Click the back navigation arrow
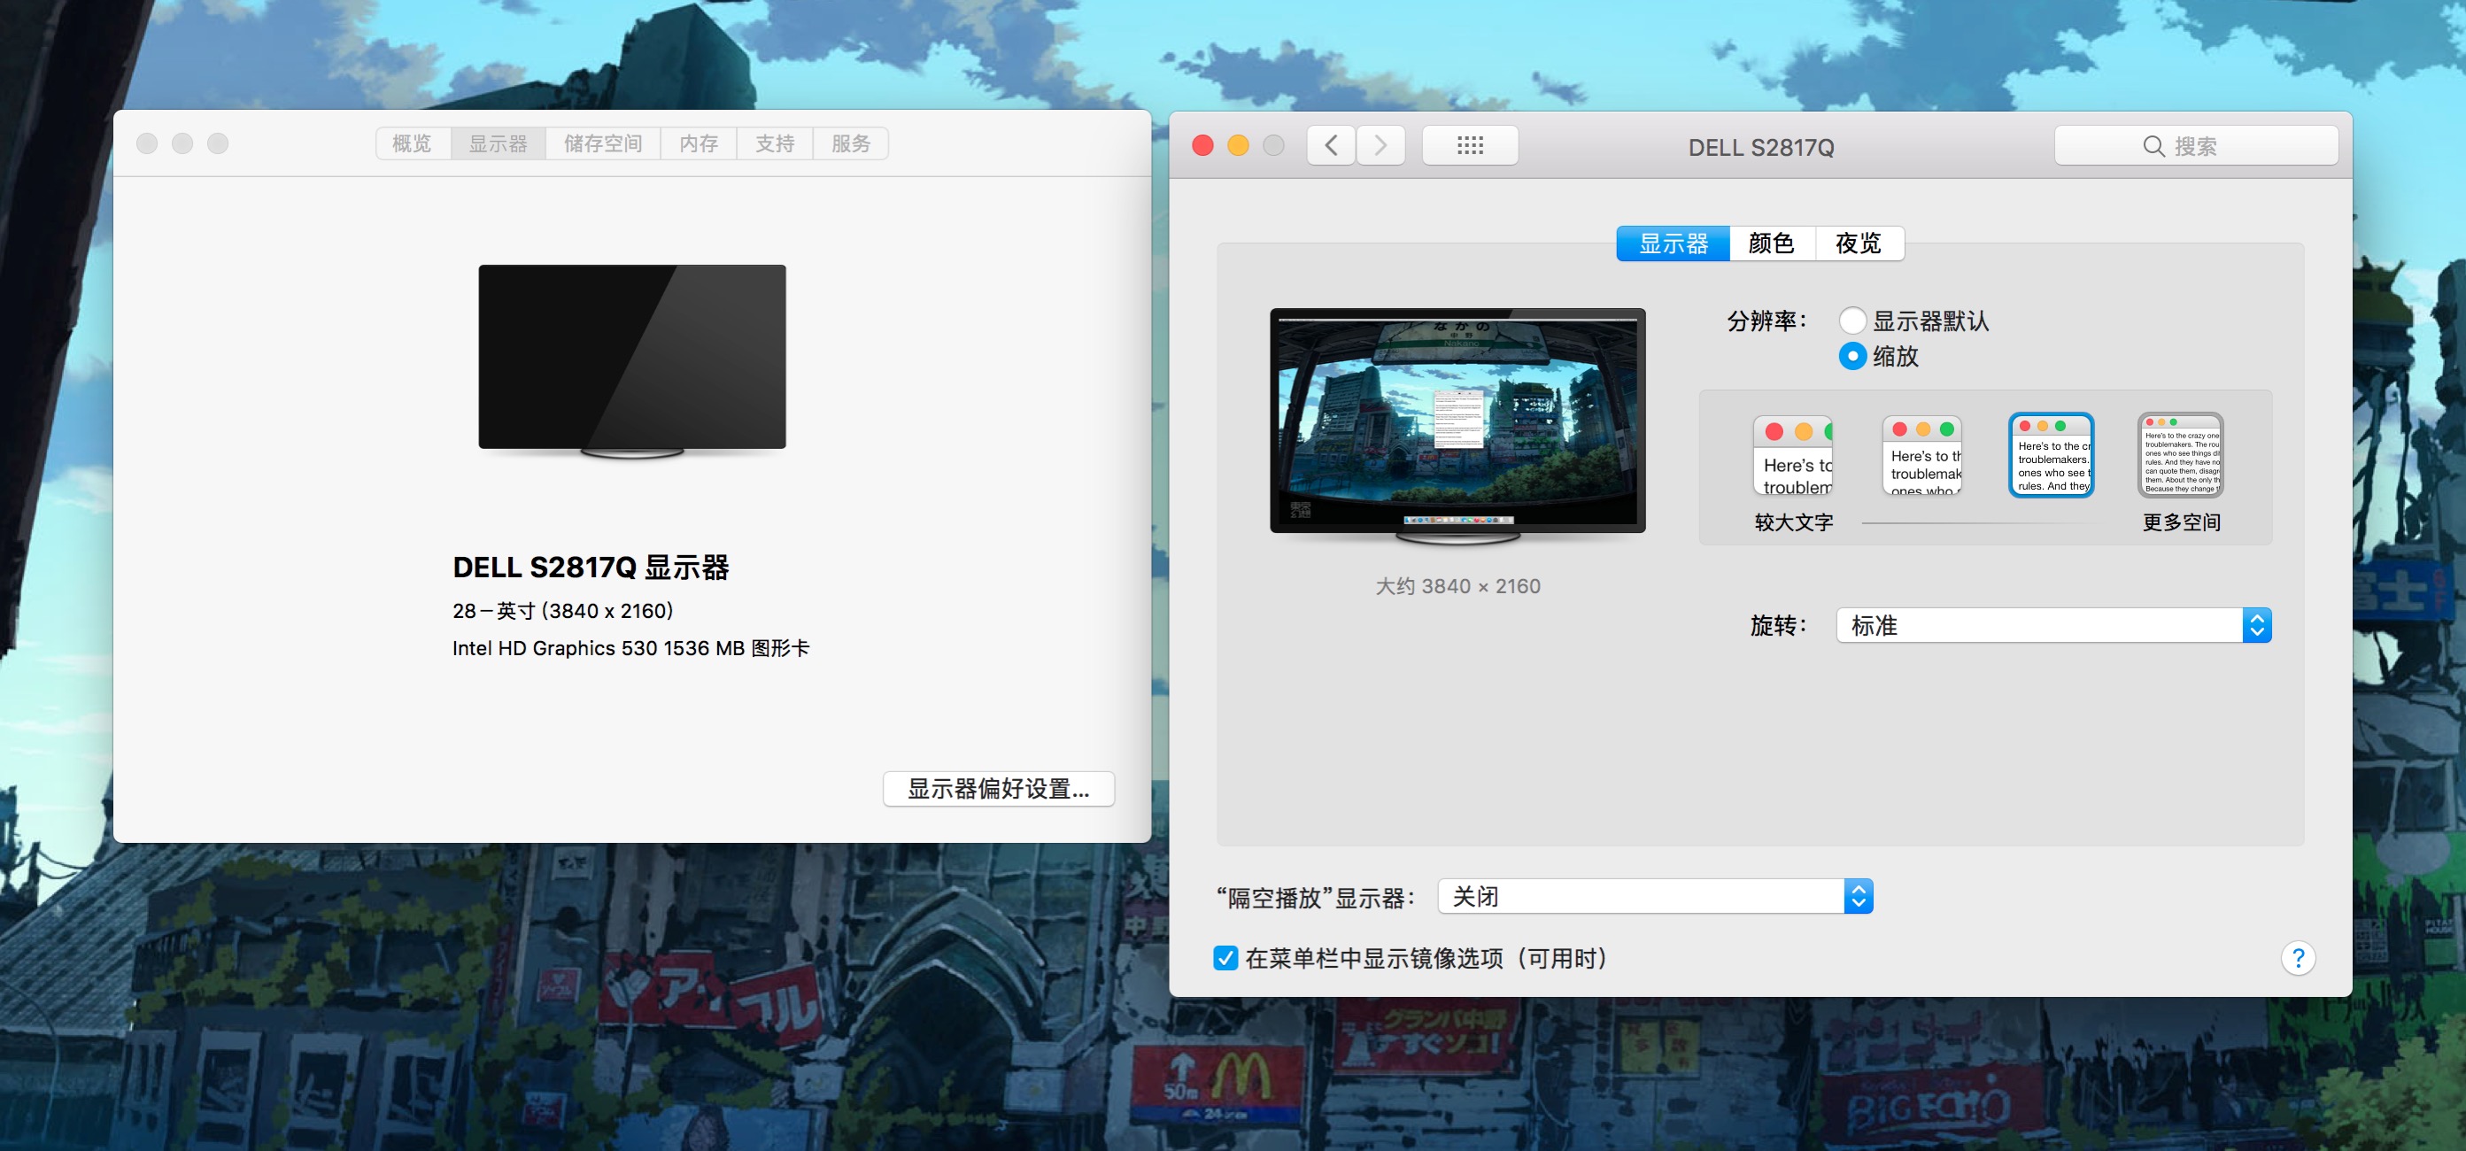The image size is (2466, 1151). click(1331, 145)
